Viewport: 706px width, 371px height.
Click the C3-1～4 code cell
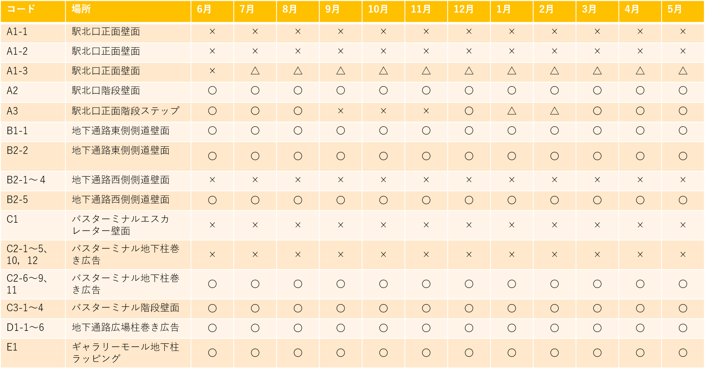33,309
